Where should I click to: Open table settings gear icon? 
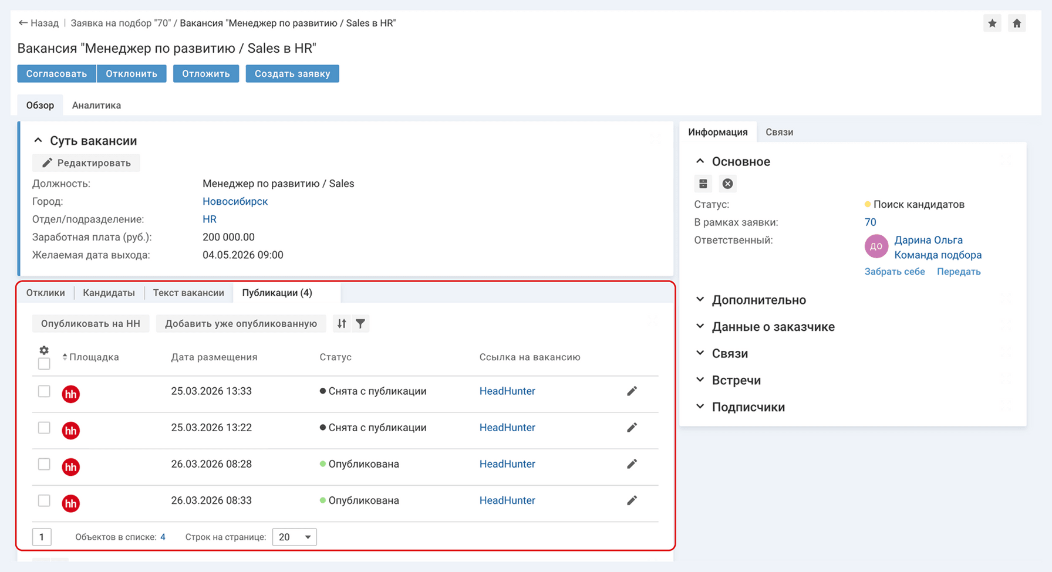click(44, 350)
